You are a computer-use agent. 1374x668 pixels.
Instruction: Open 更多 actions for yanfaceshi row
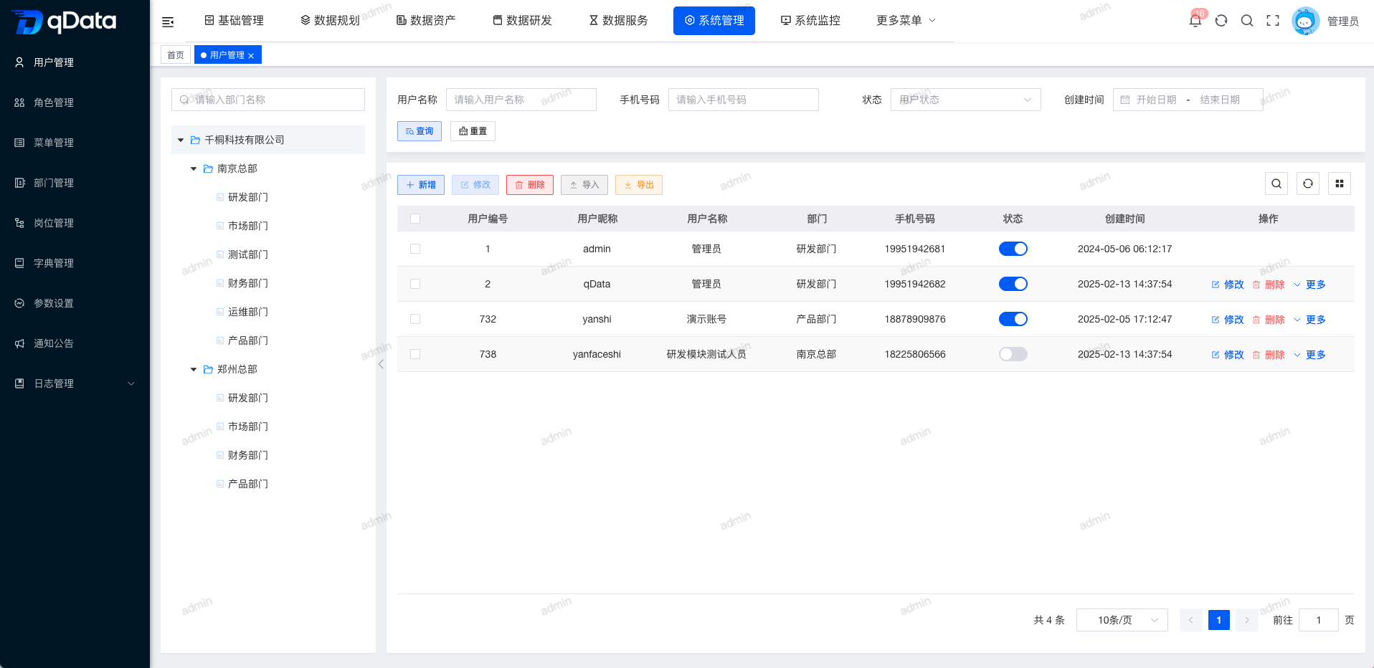1309,355
